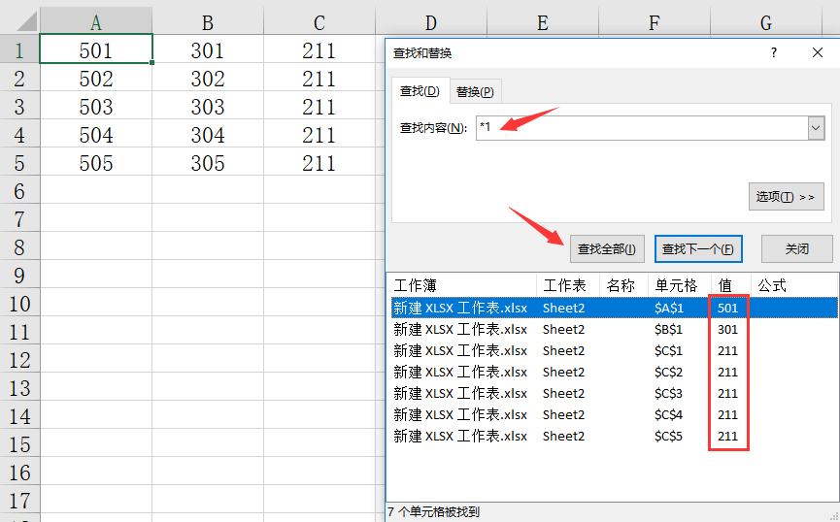Close the Find and Replace dialog
Image resolution: width=840 pixels, height=522 pixels.
(817, 53)
